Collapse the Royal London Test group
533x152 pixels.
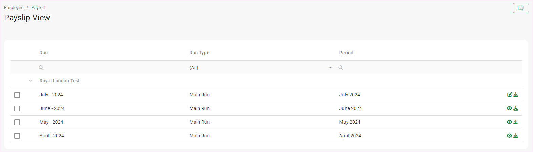tap(31, 81)
